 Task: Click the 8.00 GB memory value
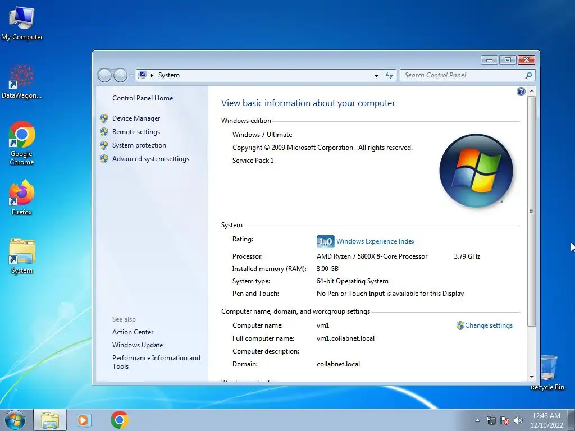point(327,269)
